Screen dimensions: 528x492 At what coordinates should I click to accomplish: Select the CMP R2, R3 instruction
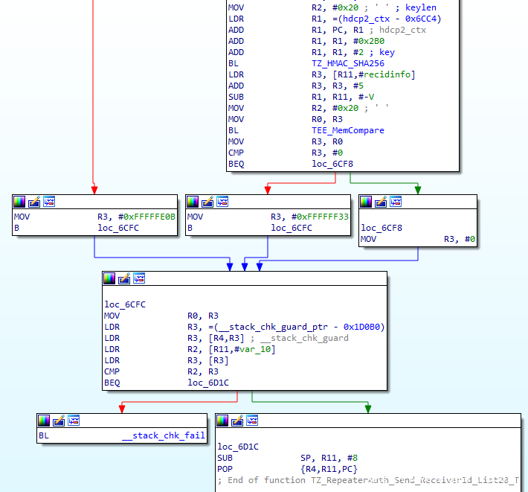[161, 371]
